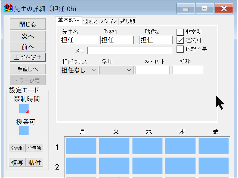Click the app icon in title bar

click(8, 8)
